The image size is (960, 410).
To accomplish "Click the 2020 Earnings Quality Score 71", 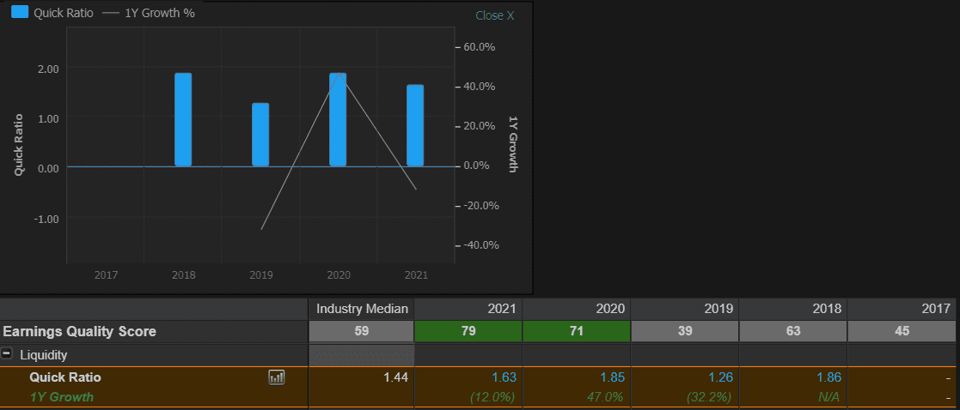I will 577,331.
